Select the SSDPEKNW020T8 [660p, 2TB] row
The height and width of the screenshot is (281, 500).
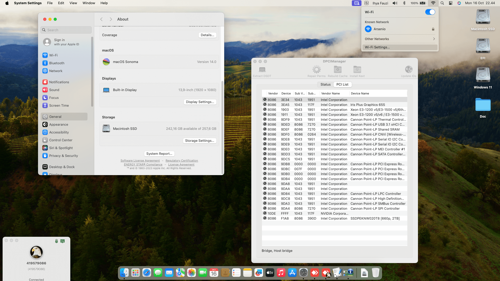(334, 219)
